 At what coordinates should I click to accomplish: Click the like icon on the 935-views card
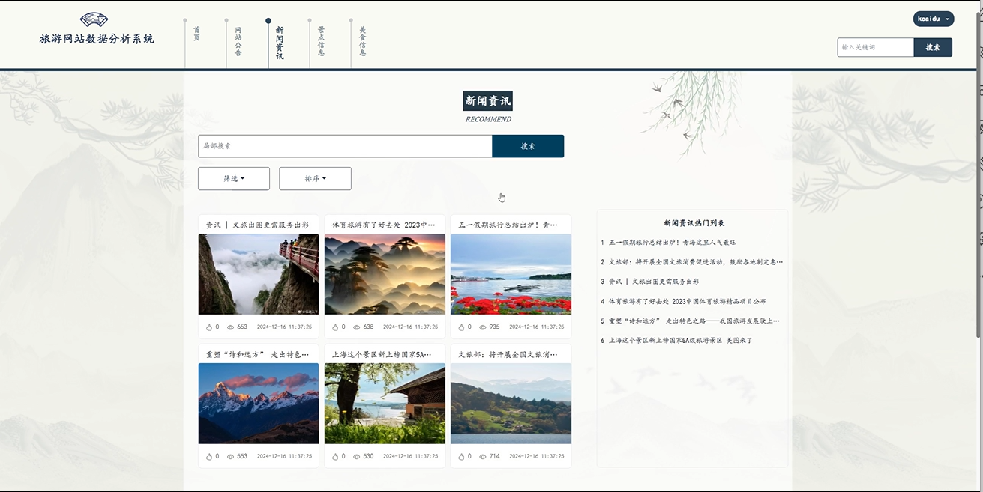pos(461,327)
